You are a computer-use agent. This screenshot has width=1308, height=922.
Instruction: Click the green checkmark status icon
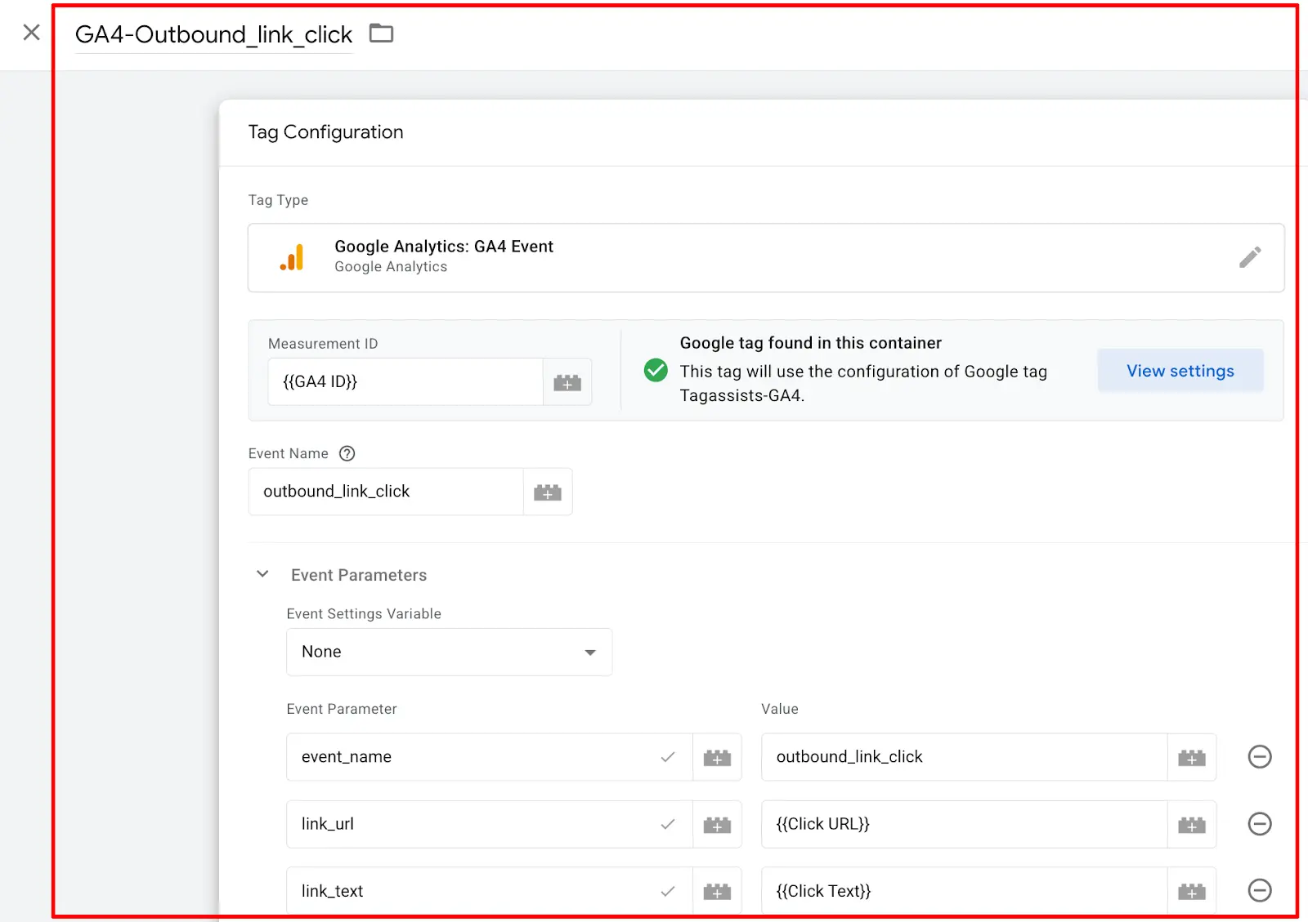[x=656, y=371]
